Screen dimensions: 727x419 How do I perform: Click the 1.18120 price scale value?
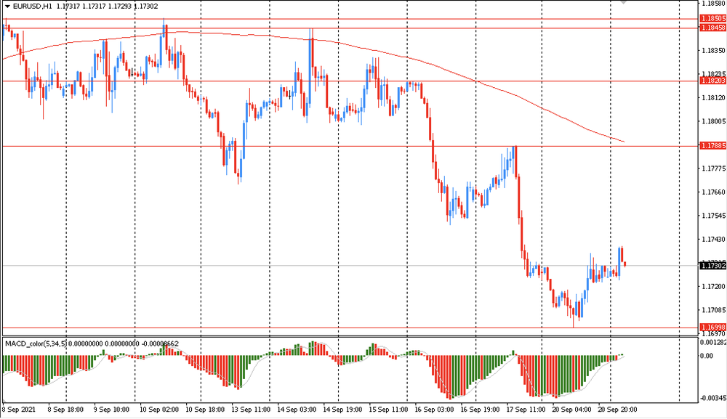click(714, 98)
